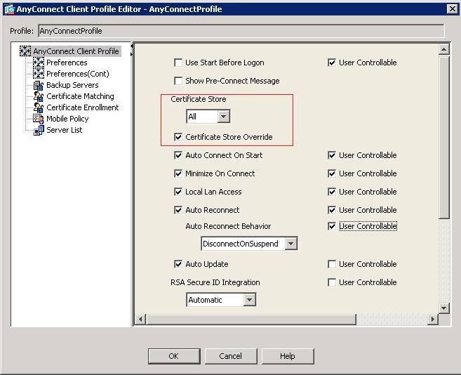
Task: Click the horizontal scrollbar right arrow
Action: coord(432,319)
